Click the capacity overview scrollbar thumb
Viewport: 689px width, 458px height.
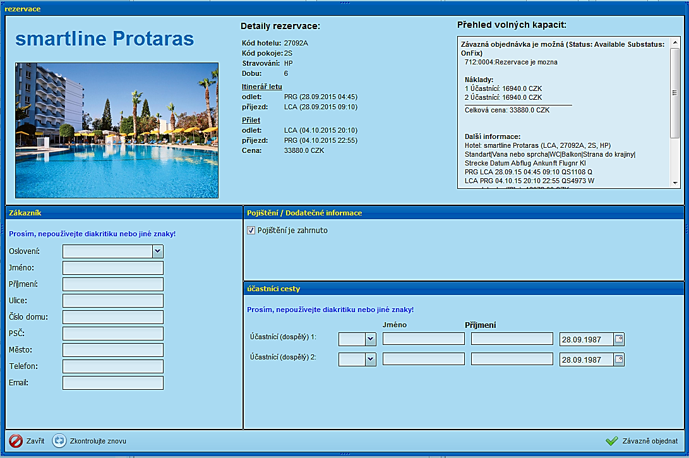tap(675, 93)
